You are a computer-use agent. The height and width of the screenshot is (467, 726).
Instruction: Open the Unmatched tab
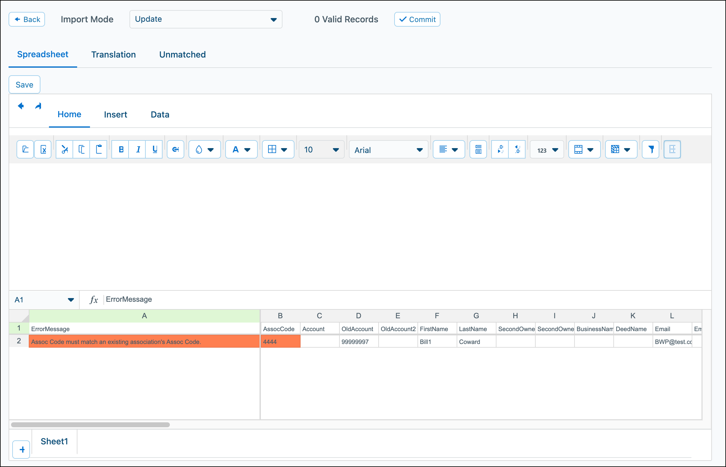click(182, 54)
